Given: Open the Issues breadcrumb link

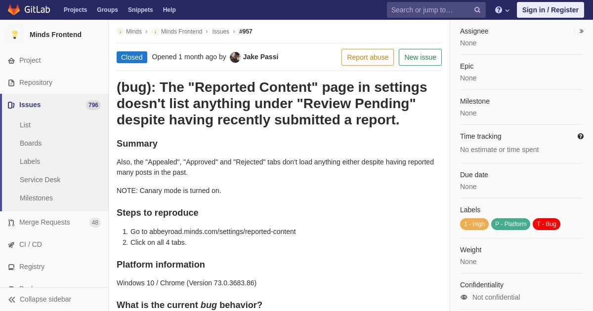Looking at the screenshot, I should click(x=220, y=32).
